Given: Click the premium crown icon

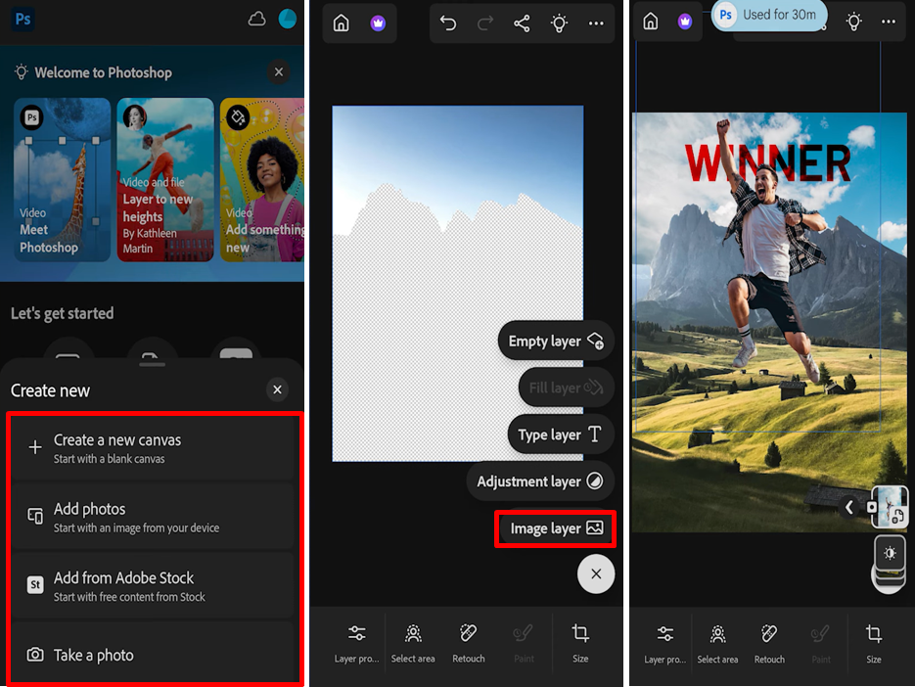Looking at the screenshot, I should pyautogui.click(x=378, y=22).
